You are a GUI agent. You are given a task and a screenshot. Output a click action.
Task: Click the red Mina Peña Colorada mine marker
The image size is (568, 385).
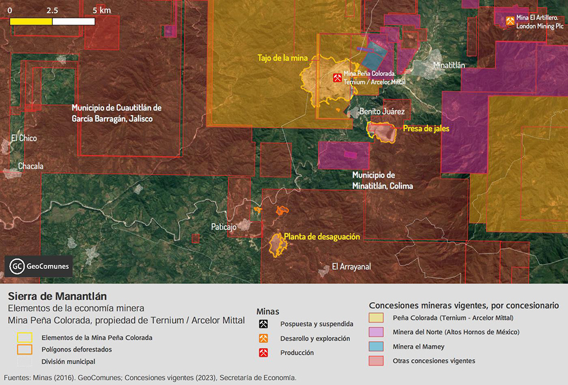pyautogui.click(x=338, y=78)
